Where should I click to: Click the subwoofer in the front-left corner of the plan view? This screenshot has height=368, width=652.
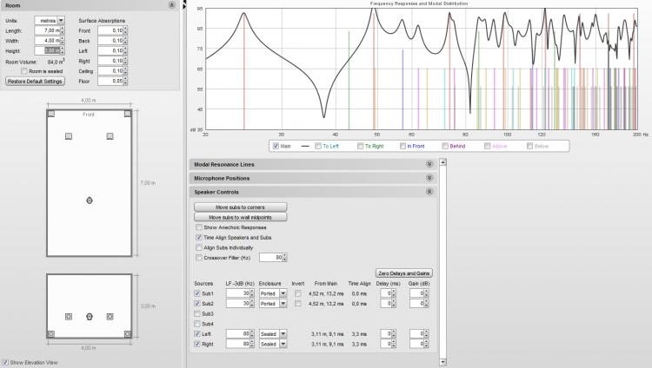52,114
